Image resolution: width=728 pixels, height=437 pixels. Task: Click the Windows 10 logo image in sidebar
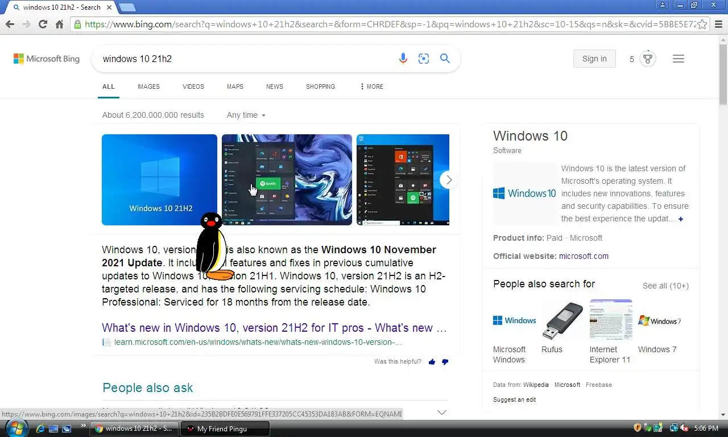tap(524, 193)
